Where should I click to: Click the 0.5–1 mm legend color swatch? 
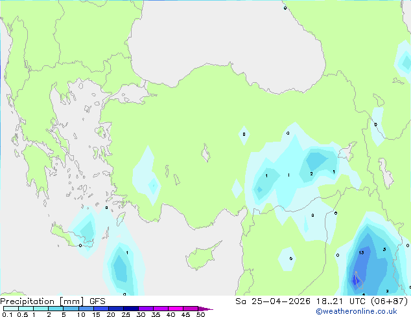pos(26,309)
